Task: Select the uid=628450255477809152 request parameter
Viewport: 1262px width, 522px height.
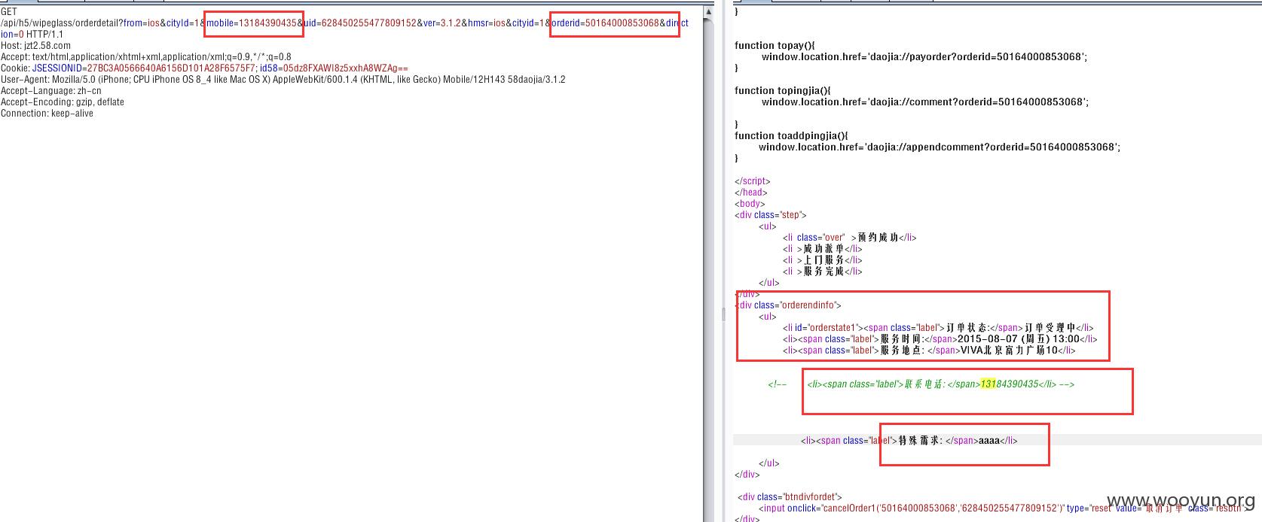Action: [x=360, y=23]
